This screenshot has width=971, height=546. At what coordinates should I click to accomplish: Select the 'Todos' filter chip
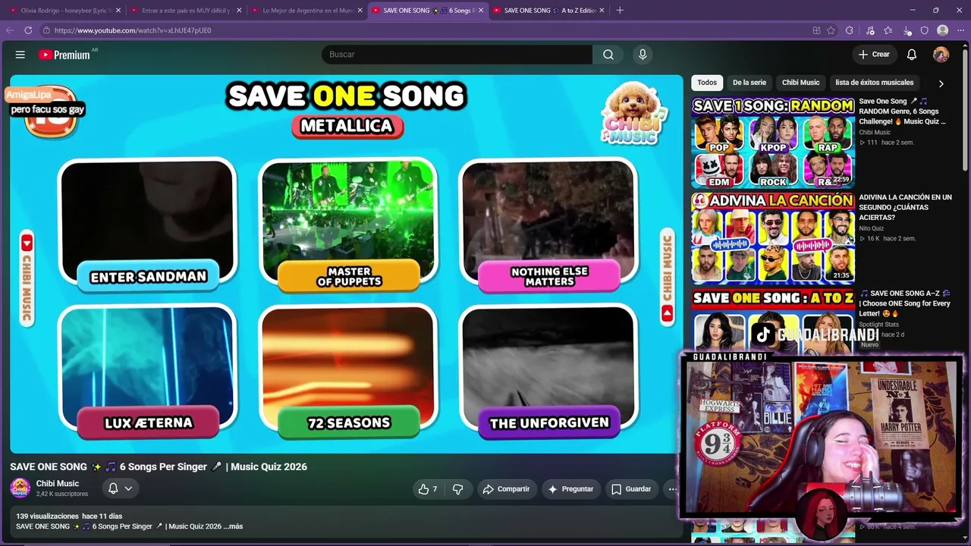coord(707,83)
